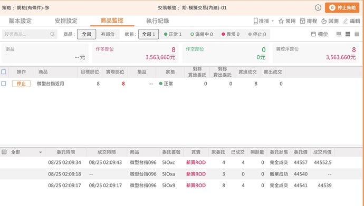The height and width of the screenshot is (206, 364).
Task: Filter products by 有部位
Action: pos(108,34)
